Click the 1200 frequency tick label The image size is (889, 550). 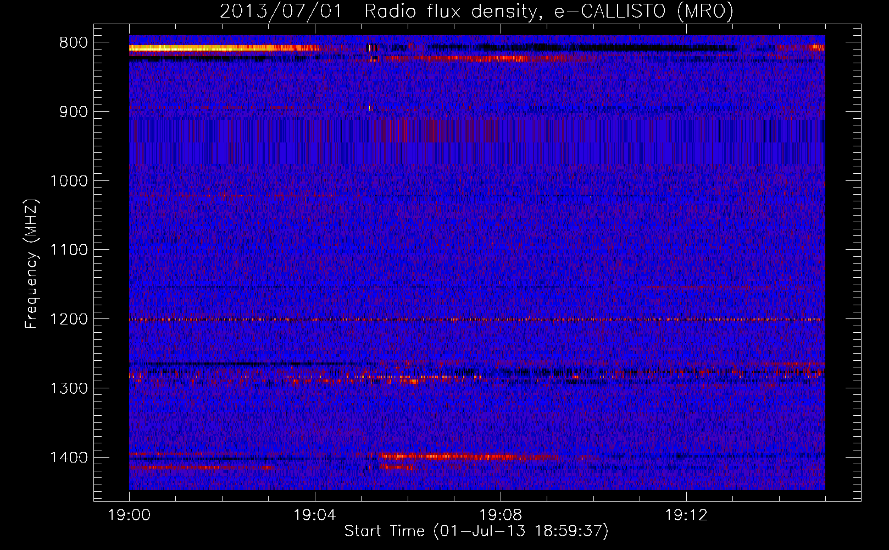coord(69,320)
